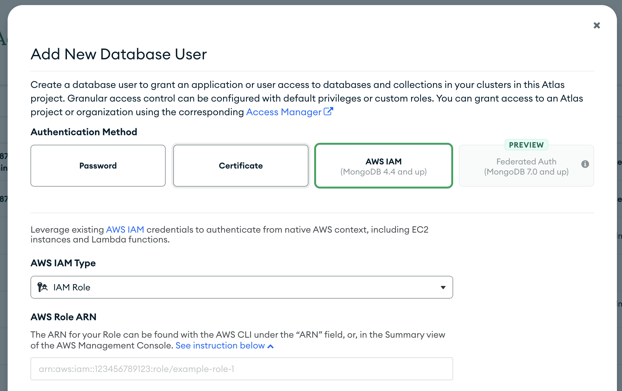
Task: Close the Add New Database User dialog
Action: click(597, 25)
